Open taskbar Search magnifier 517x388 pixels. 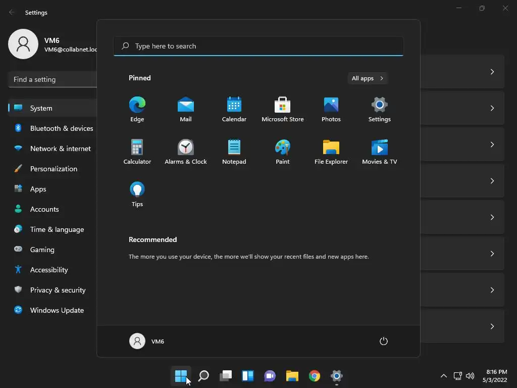tap(203, 376)
